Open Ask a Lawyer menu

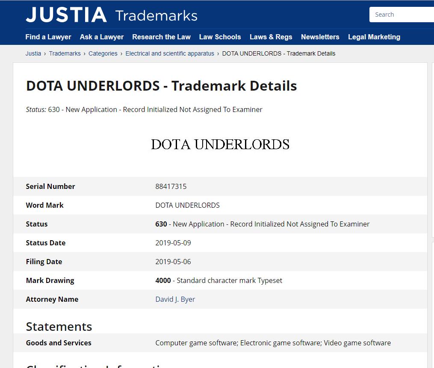(102, 37)
